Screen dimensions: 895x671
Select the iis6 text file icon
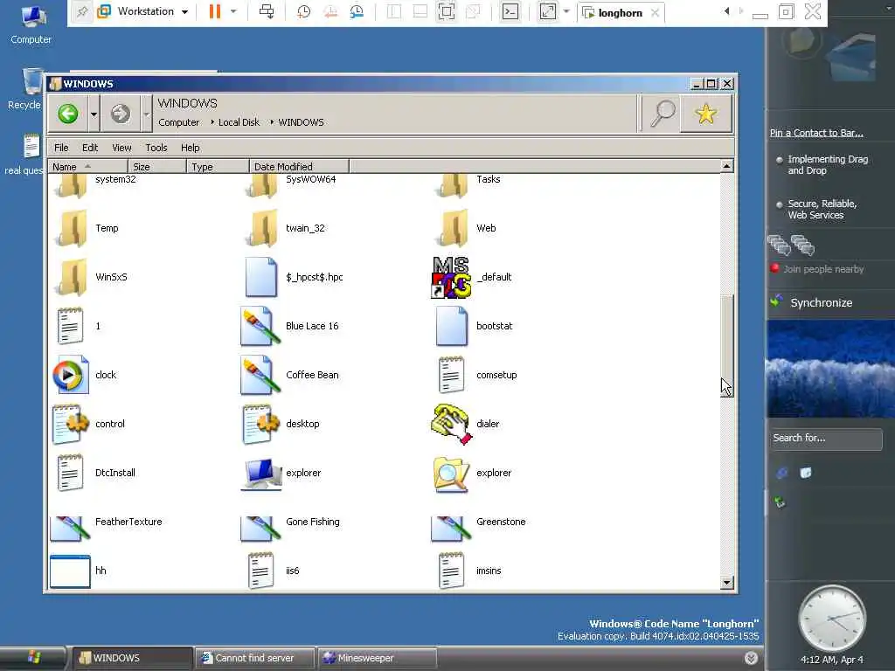pos(260,571)
